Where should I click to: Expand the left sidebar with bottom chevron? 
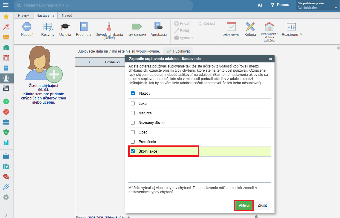point(6,215)
